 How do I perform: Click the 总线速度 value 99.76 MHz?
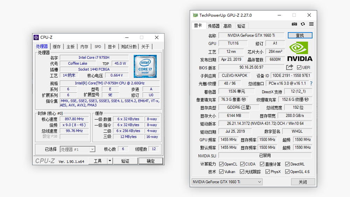coord(74,131)
